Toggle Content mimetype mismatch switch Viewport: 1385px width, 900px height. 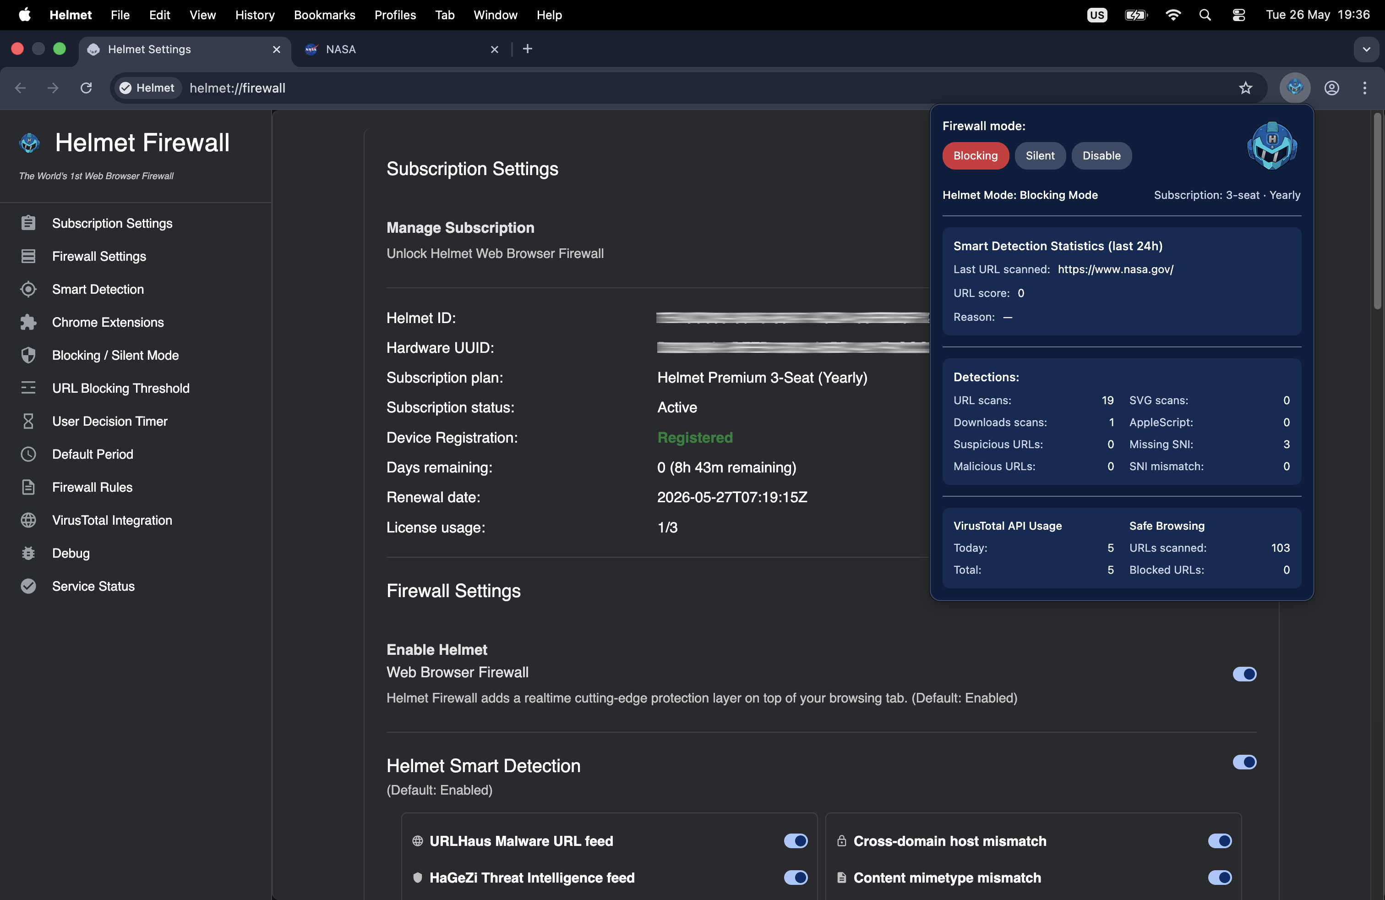[1220, 877]
